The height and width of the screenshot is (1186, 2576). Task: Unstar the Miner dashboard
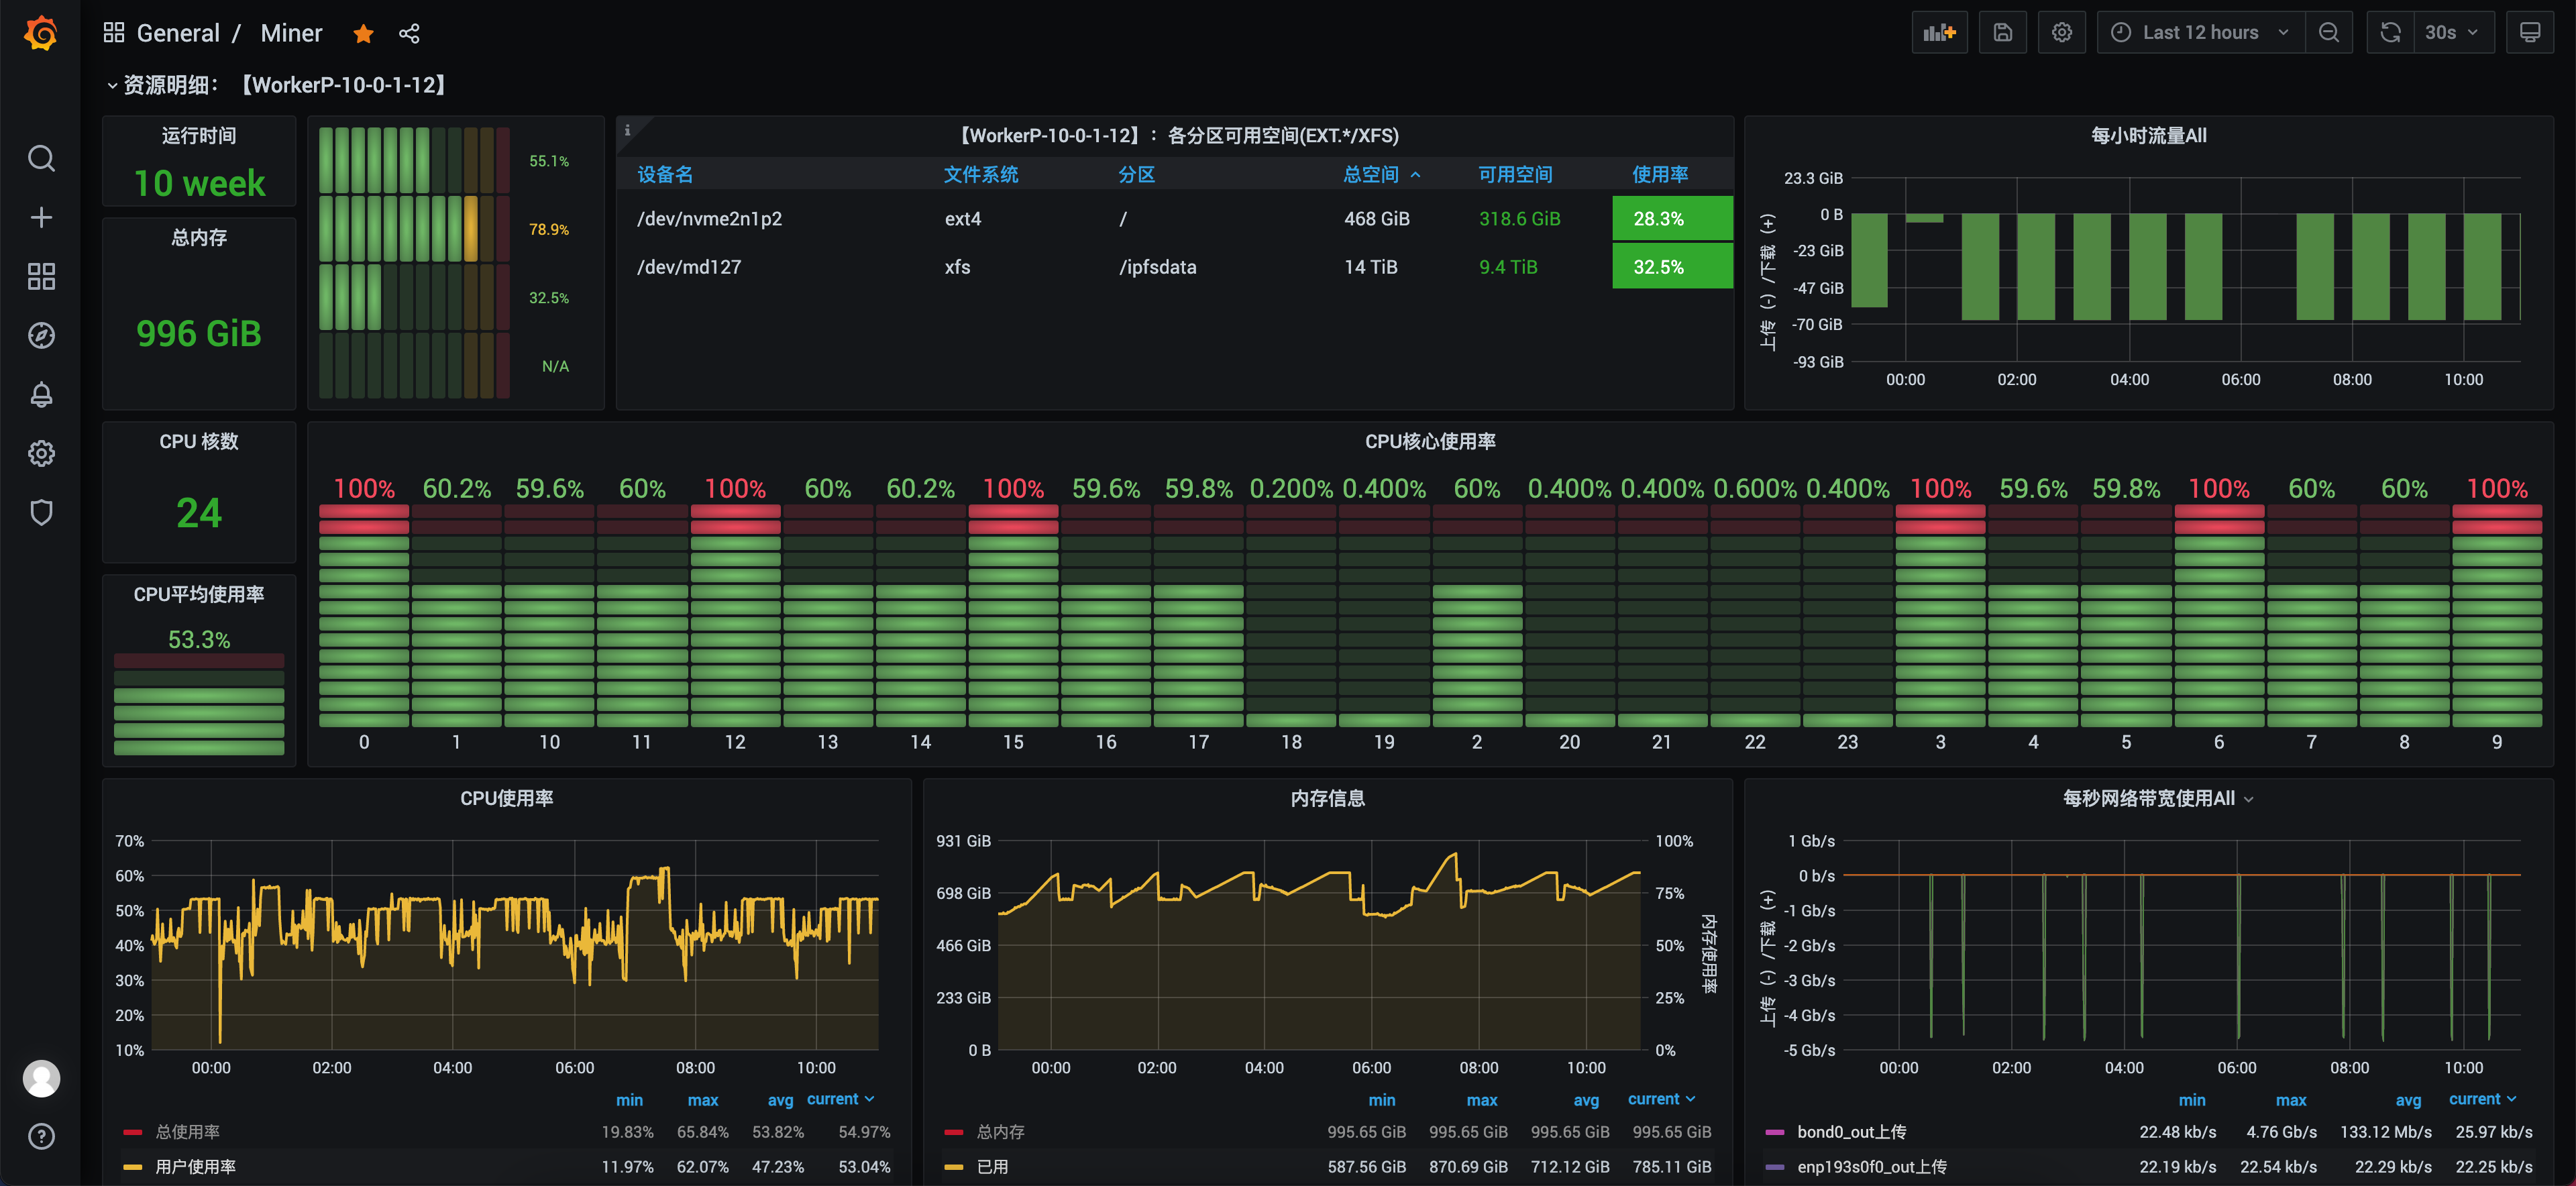click(363, 34)
